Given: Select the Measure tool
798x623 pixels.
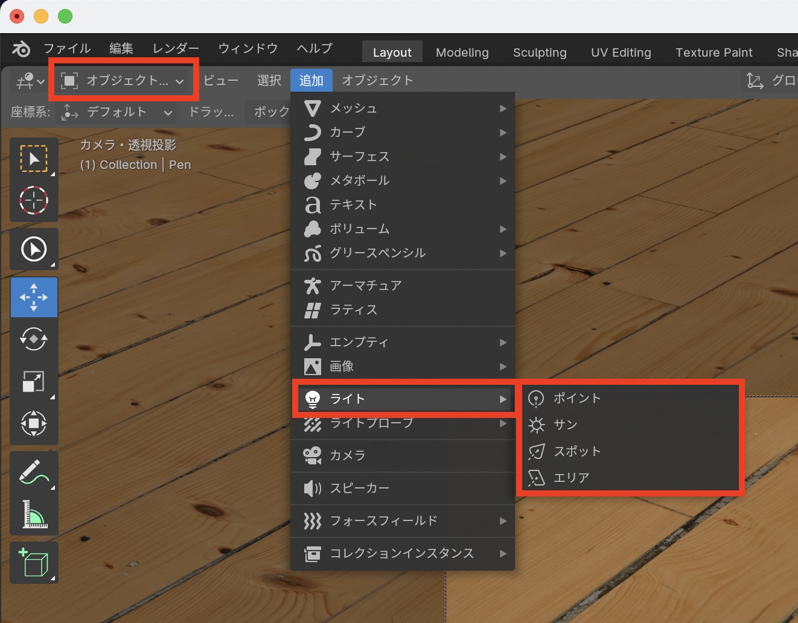Looking at the screenshot, I should pos(34,514).
